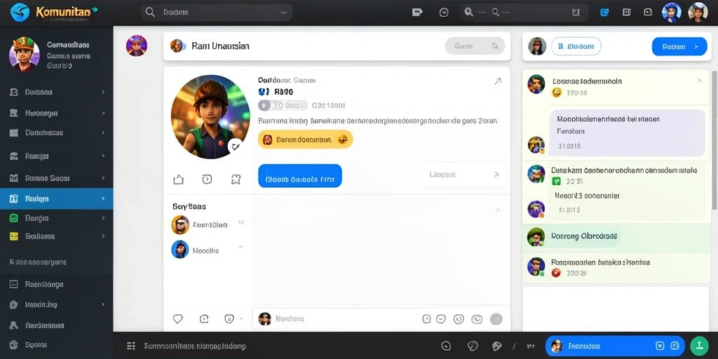Click the square icon inside the second search bar
718x359 pixels.
(575, 13)
